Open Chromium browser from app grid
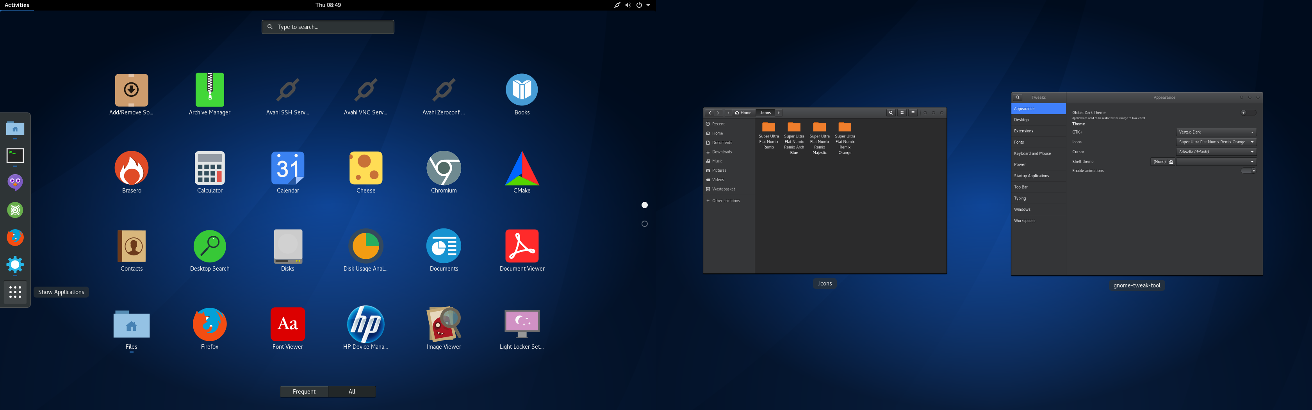 444,172
